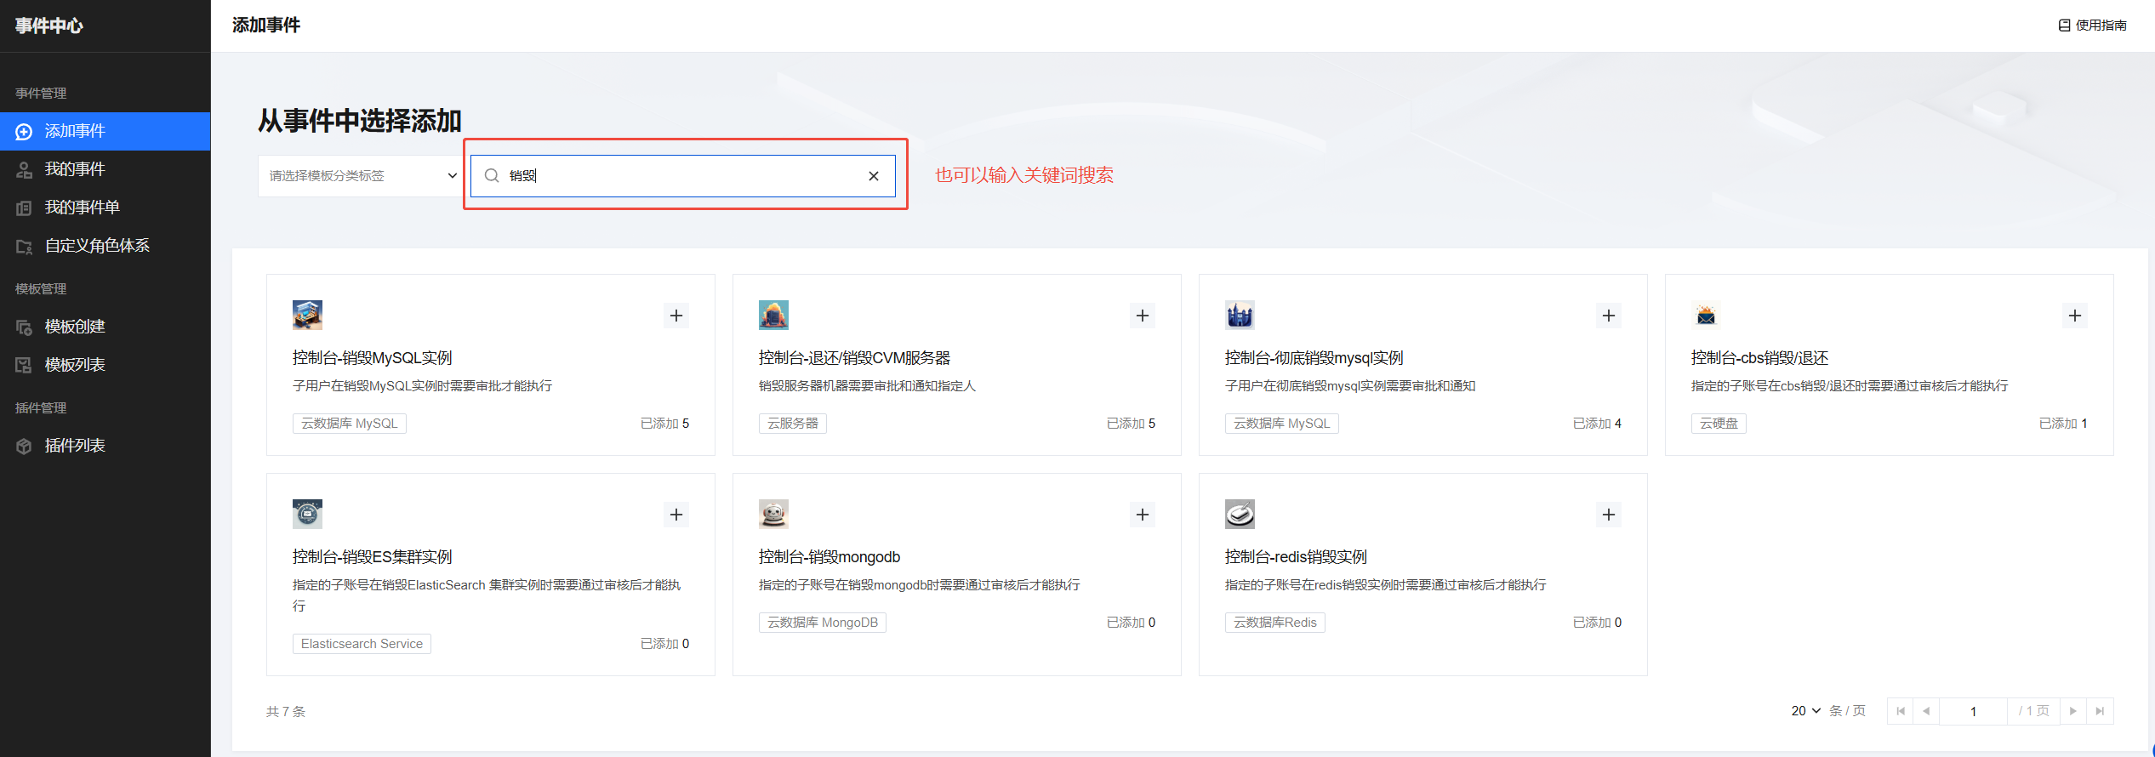Click 云数据库 MySQL tag on 销毁MySQL实例 card
Image resolution: width=2155 pixels, height=757 pixels.
point(350,424)
